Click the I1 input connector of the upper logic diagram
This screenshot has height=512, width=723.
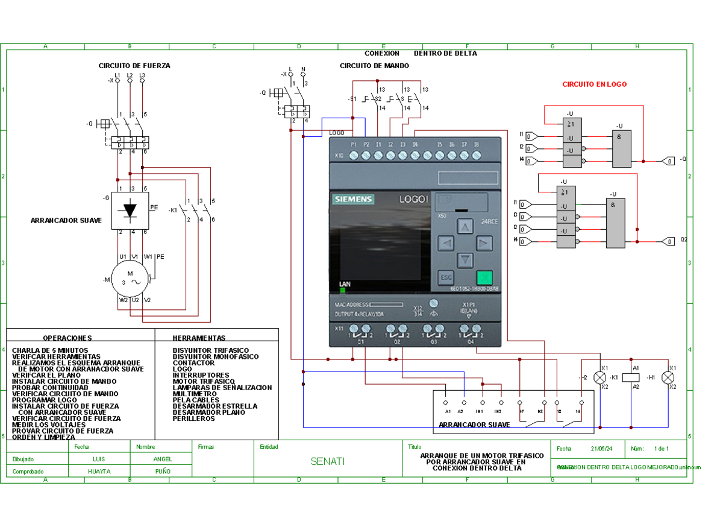tap(531, 136)
